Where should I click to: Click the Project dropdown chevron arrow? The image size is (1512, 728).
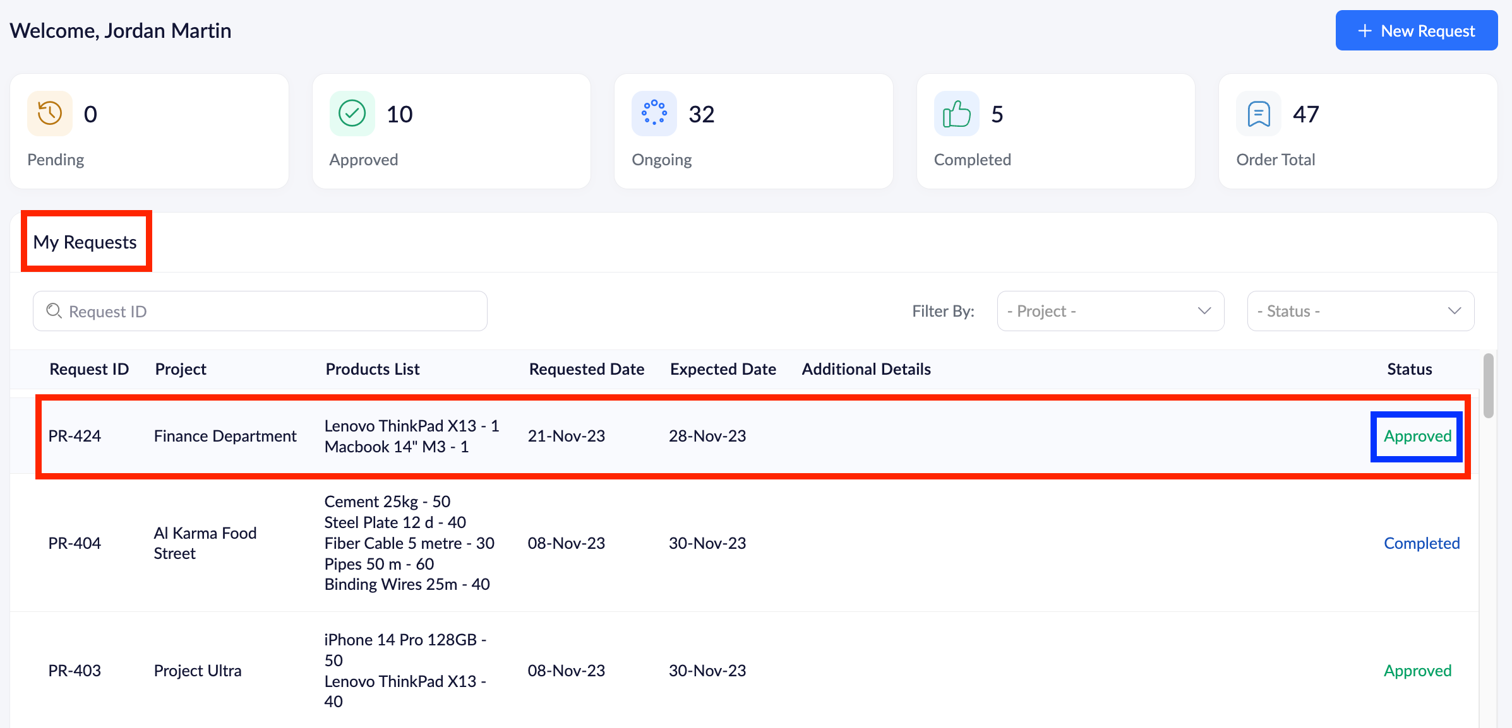tap(1204, 311)
